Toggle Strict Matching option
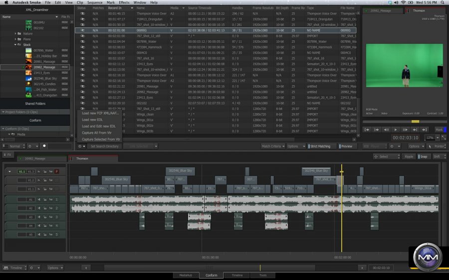 [320, 146]
